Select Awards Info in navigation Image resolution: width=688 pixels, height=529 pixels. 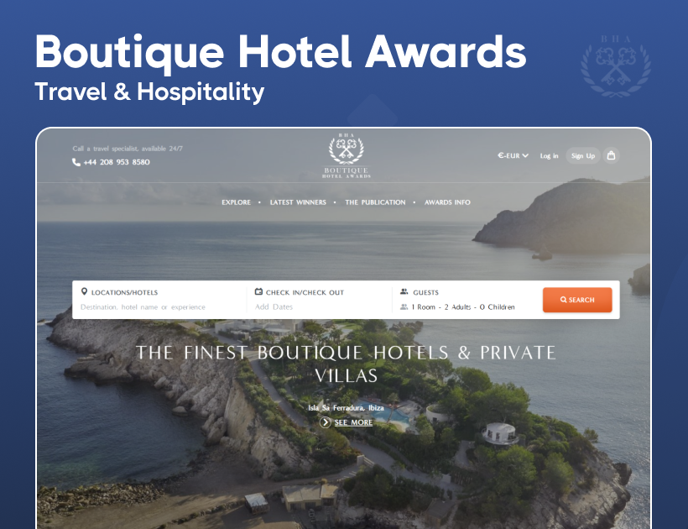(447, 202)
